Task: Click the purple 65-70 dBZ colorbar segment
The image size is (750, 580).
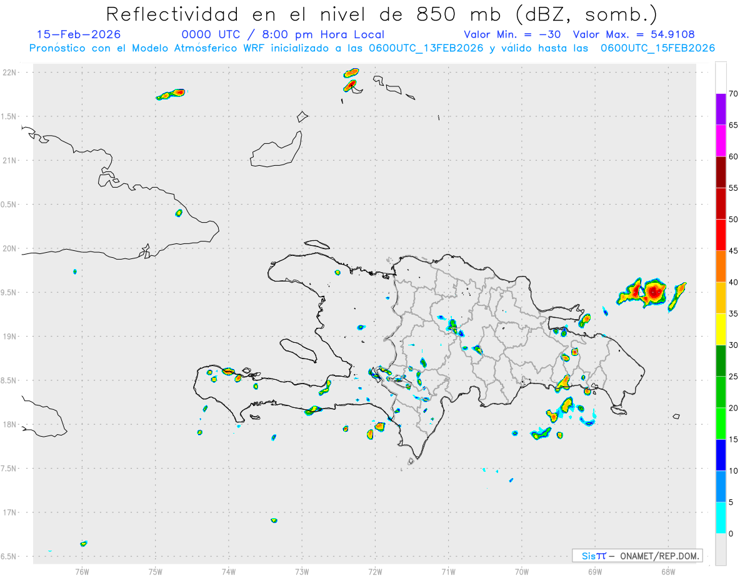Action: click(x=721, y=109)
